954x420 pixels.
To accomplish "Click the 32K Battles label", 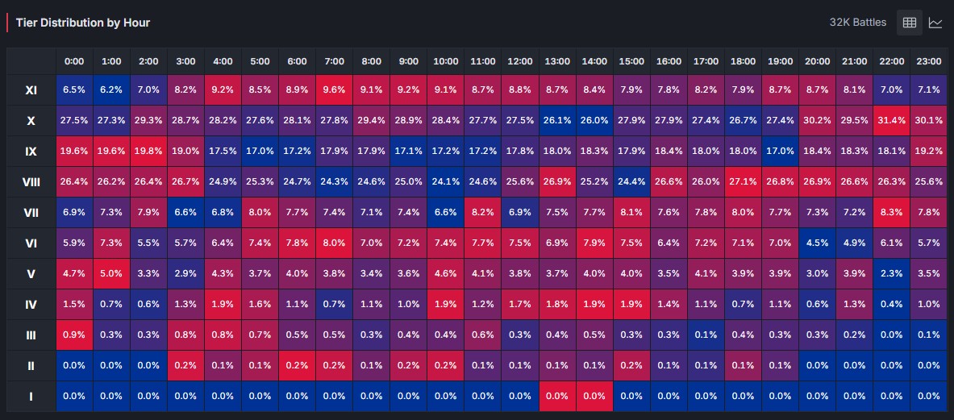I will [x=858, y=23].
